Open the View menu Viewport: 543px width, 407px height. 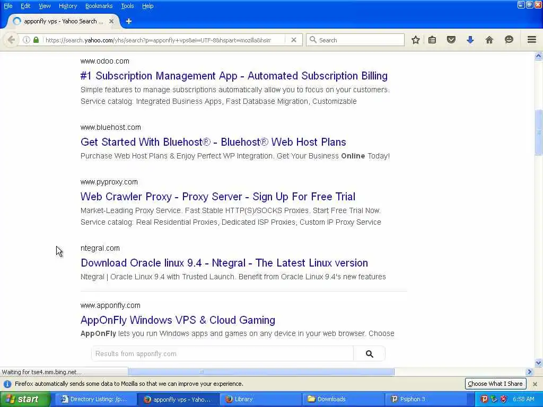(45, 6)
